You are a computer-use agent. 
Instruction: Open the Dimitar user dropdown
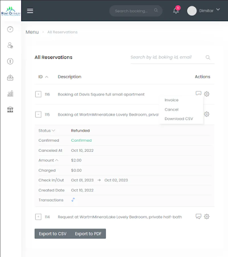click(x=203, y=11)
